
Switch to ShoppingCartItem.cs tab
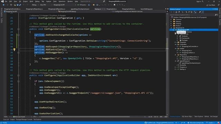128,9
